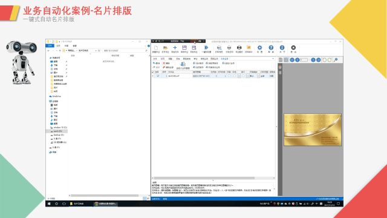The width and height of the screenshot is (387, 218).
Task: Click the gold business card preview thumbnail
Action: [x=313, y=130]
